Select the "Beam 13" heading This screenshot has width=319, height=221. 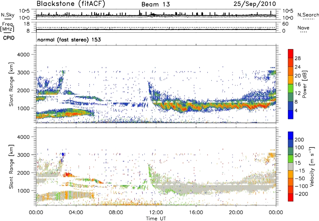(x=156, y=4)
